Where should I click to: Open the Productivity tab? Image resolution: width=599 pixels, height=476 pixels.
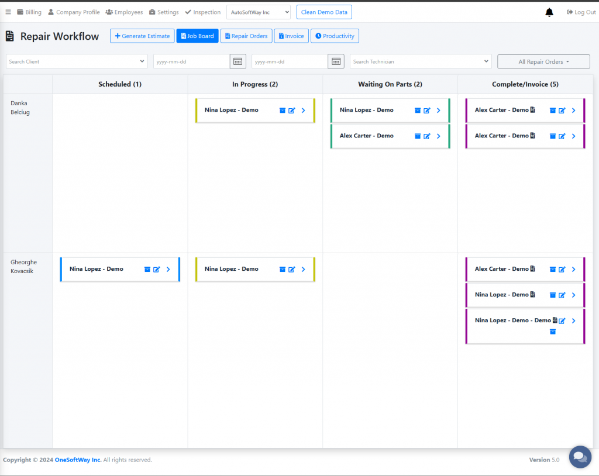pos(335,36)
